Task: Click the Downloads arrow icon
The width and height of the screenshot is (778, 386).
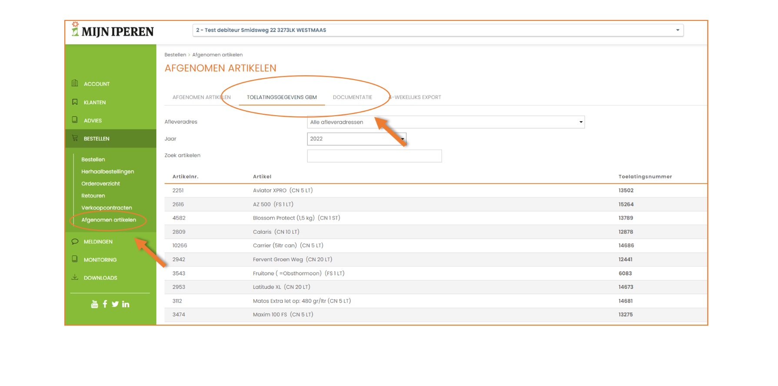Action: pyautogui.click(x=75, y=277)
